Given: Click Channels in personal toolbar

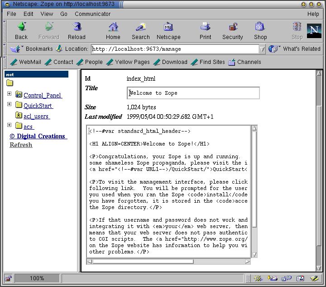Looking at the screenshot, I should coord(244,62).
